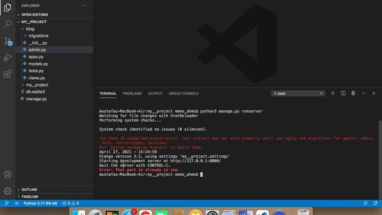Open the Source Control view

[x=8, y=41]
